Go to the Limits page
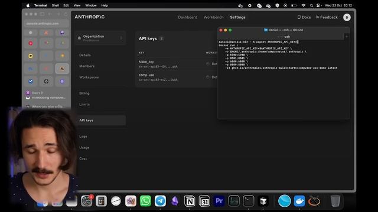Screen dimensions: 378x212 click(x=84, y=104)
